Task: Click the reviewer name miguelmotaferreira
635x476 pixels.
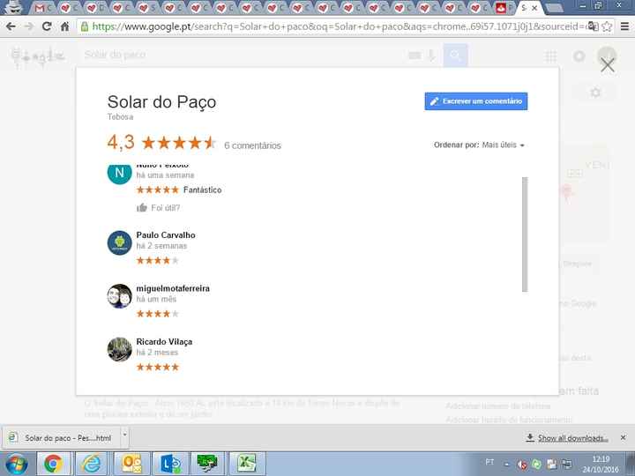Action: [x=173, y=288]
